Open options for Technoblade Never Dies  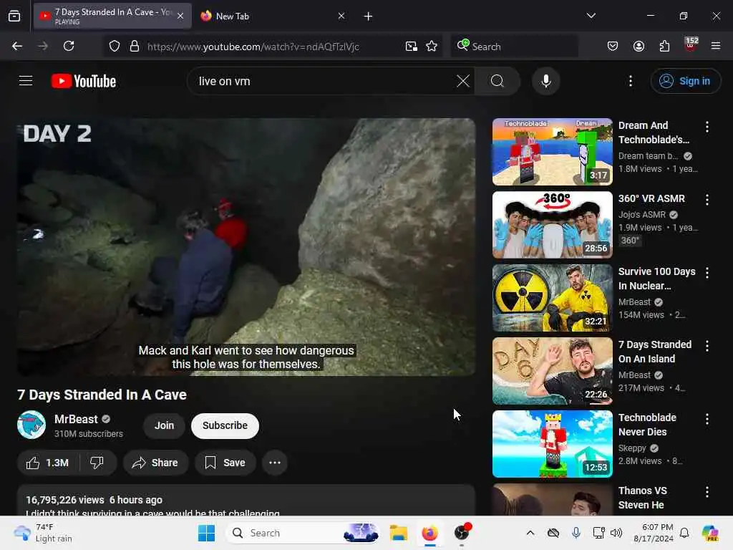click(x=707, y=418)
